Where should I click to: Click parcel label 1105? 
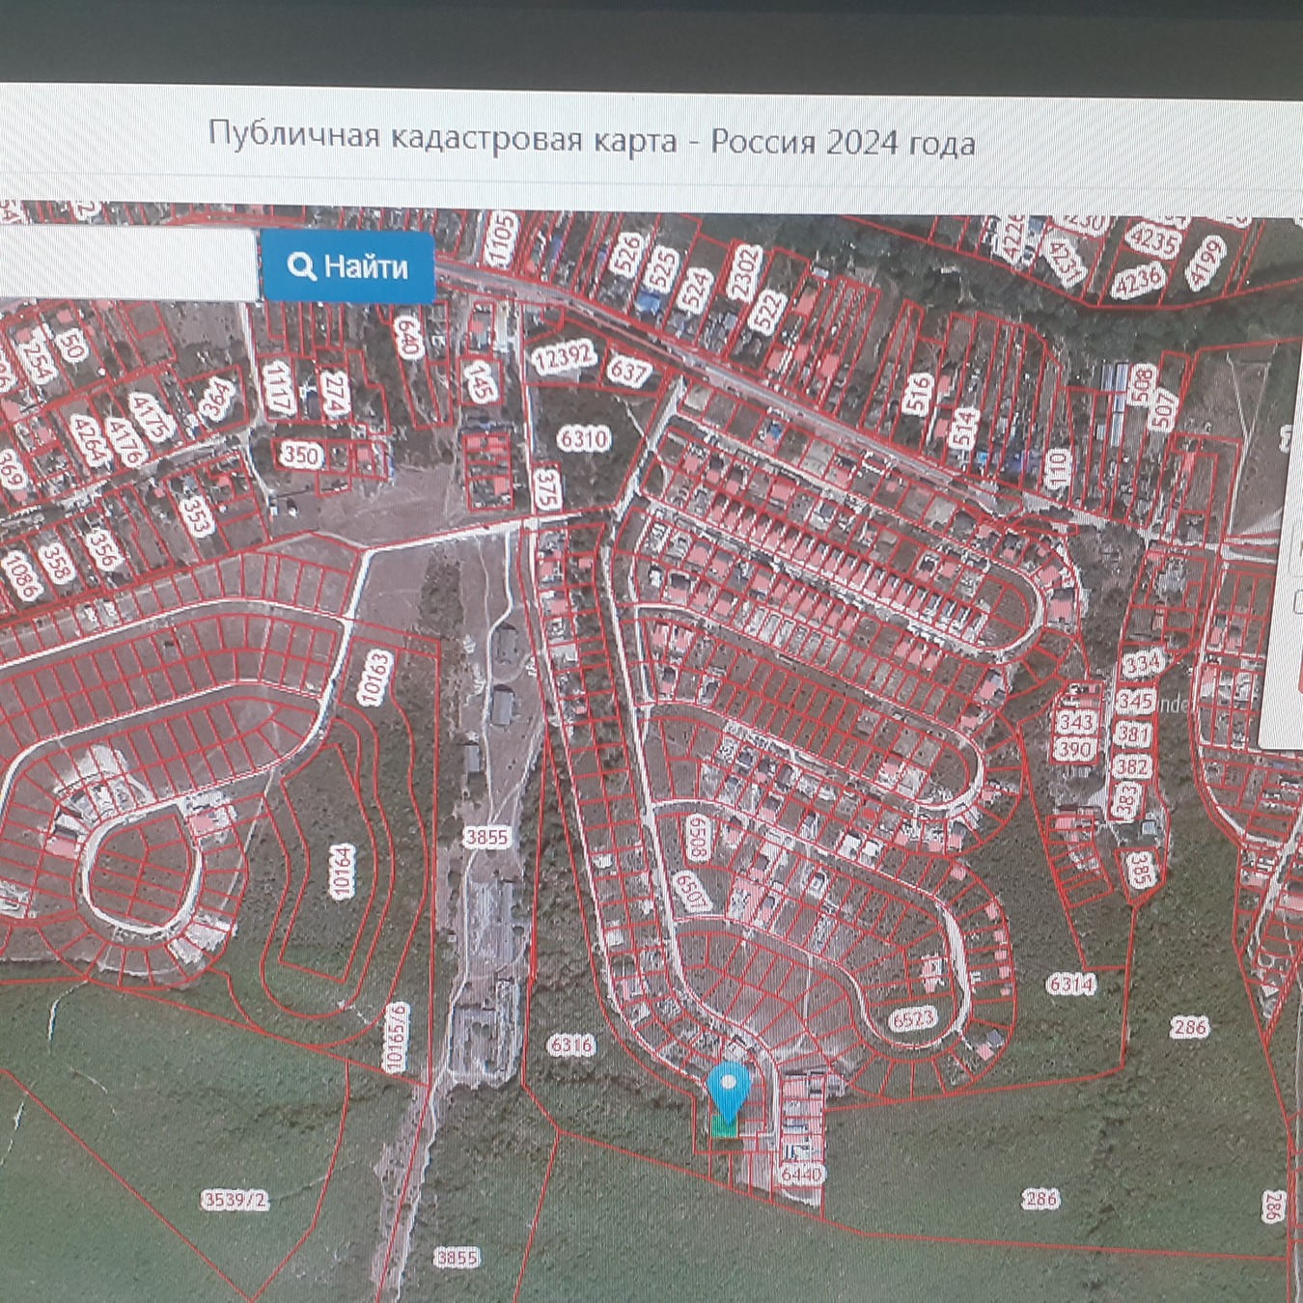click(x=501, y=238)
